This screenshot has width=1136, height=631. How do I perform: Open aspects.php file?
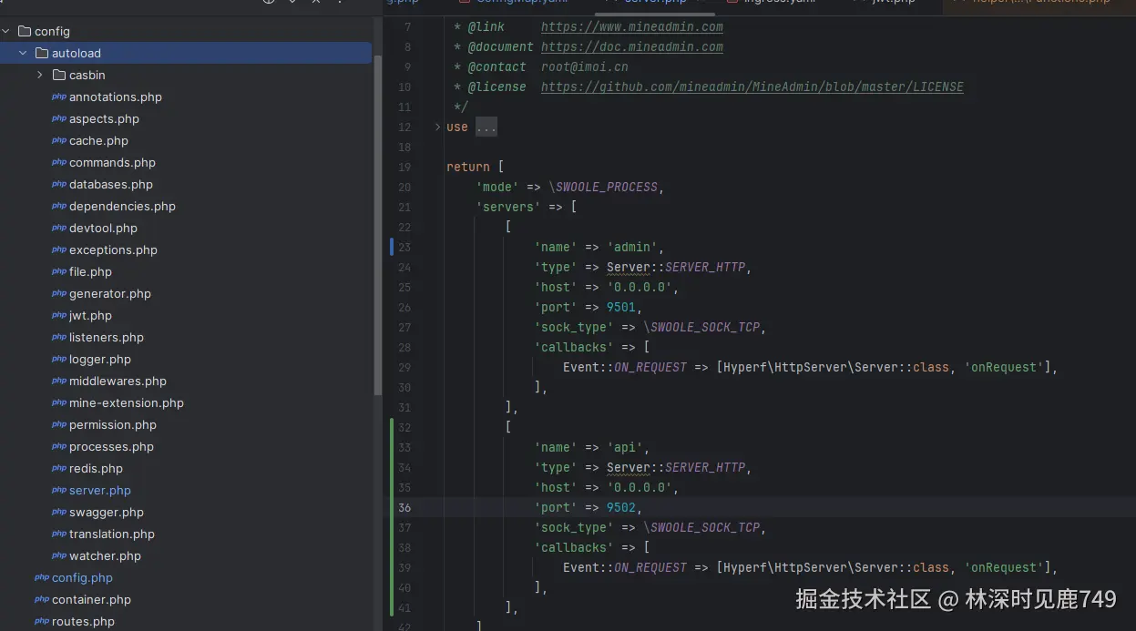(x=104, y=118)
